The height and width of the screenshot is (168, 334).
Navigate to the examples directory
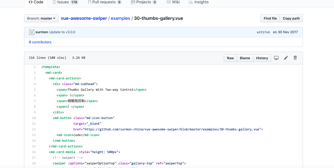(120, 18)
